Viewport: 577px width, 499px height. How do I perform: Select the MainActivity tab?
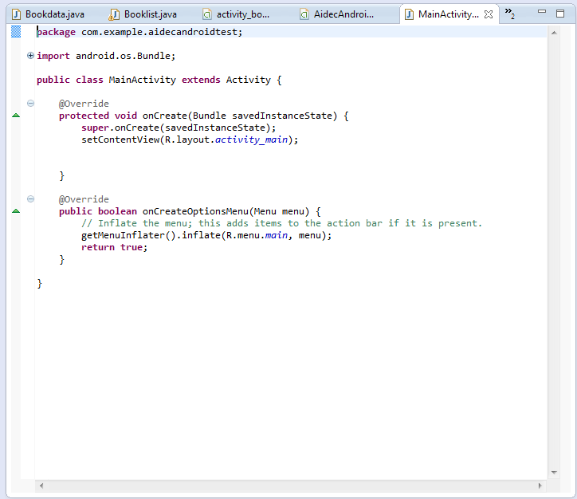[449, 14]
